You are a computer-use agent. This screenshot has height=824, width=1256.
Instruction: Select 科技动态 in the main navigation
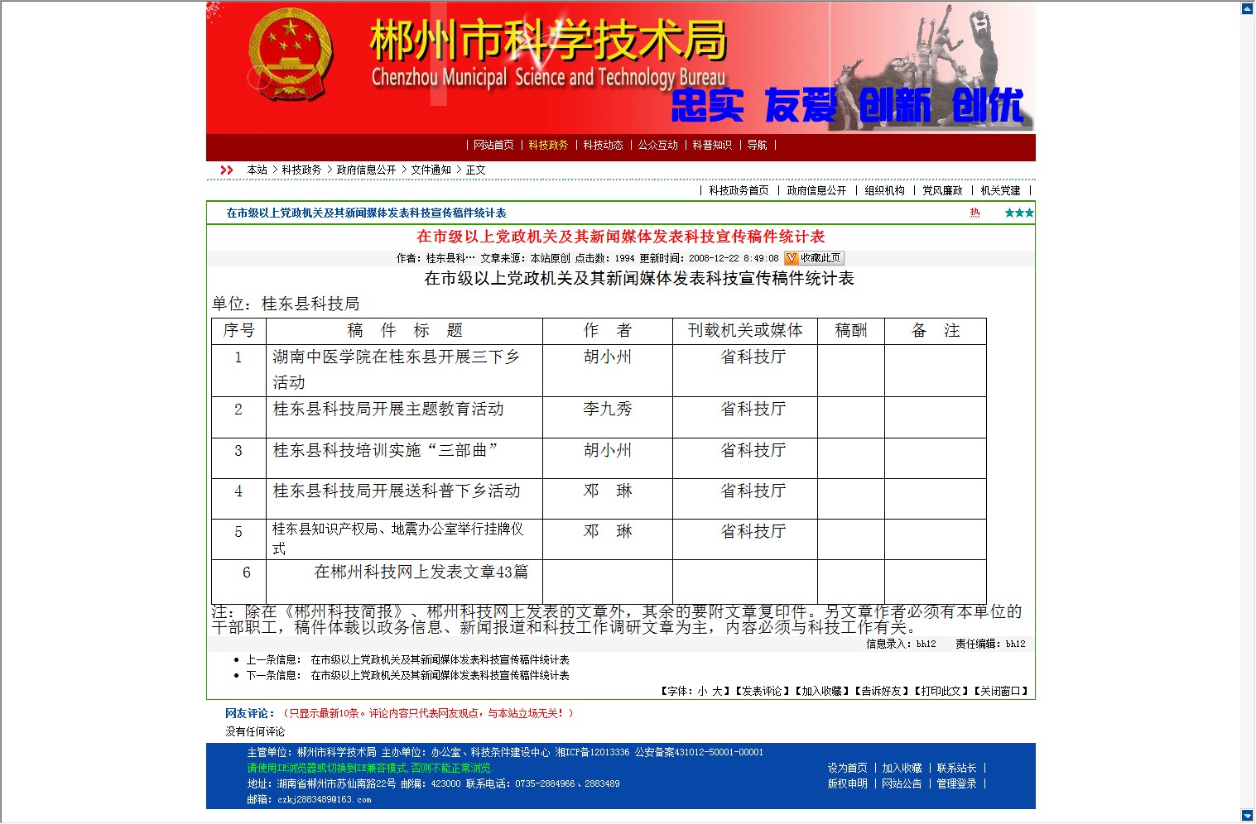coord(603,146)
